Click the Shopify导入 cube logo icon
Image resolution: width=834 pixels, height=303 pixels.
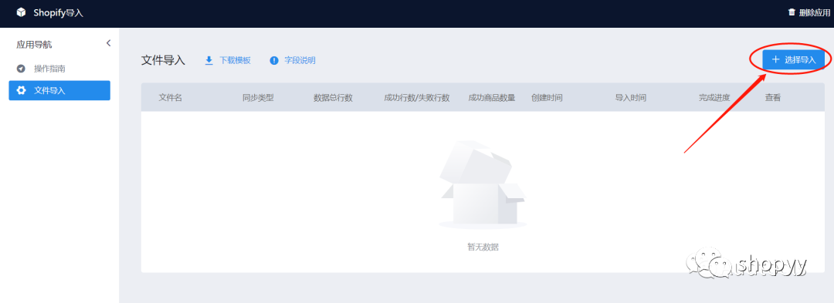pyautogui.click(x=21, y=12)
